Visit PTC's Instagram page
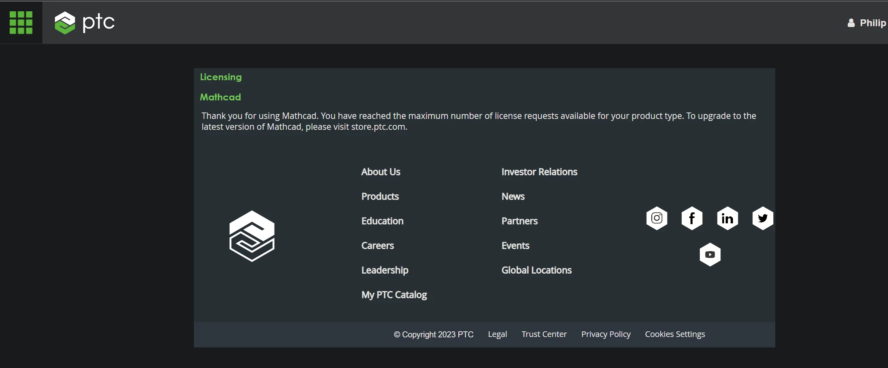 point(657,218)
